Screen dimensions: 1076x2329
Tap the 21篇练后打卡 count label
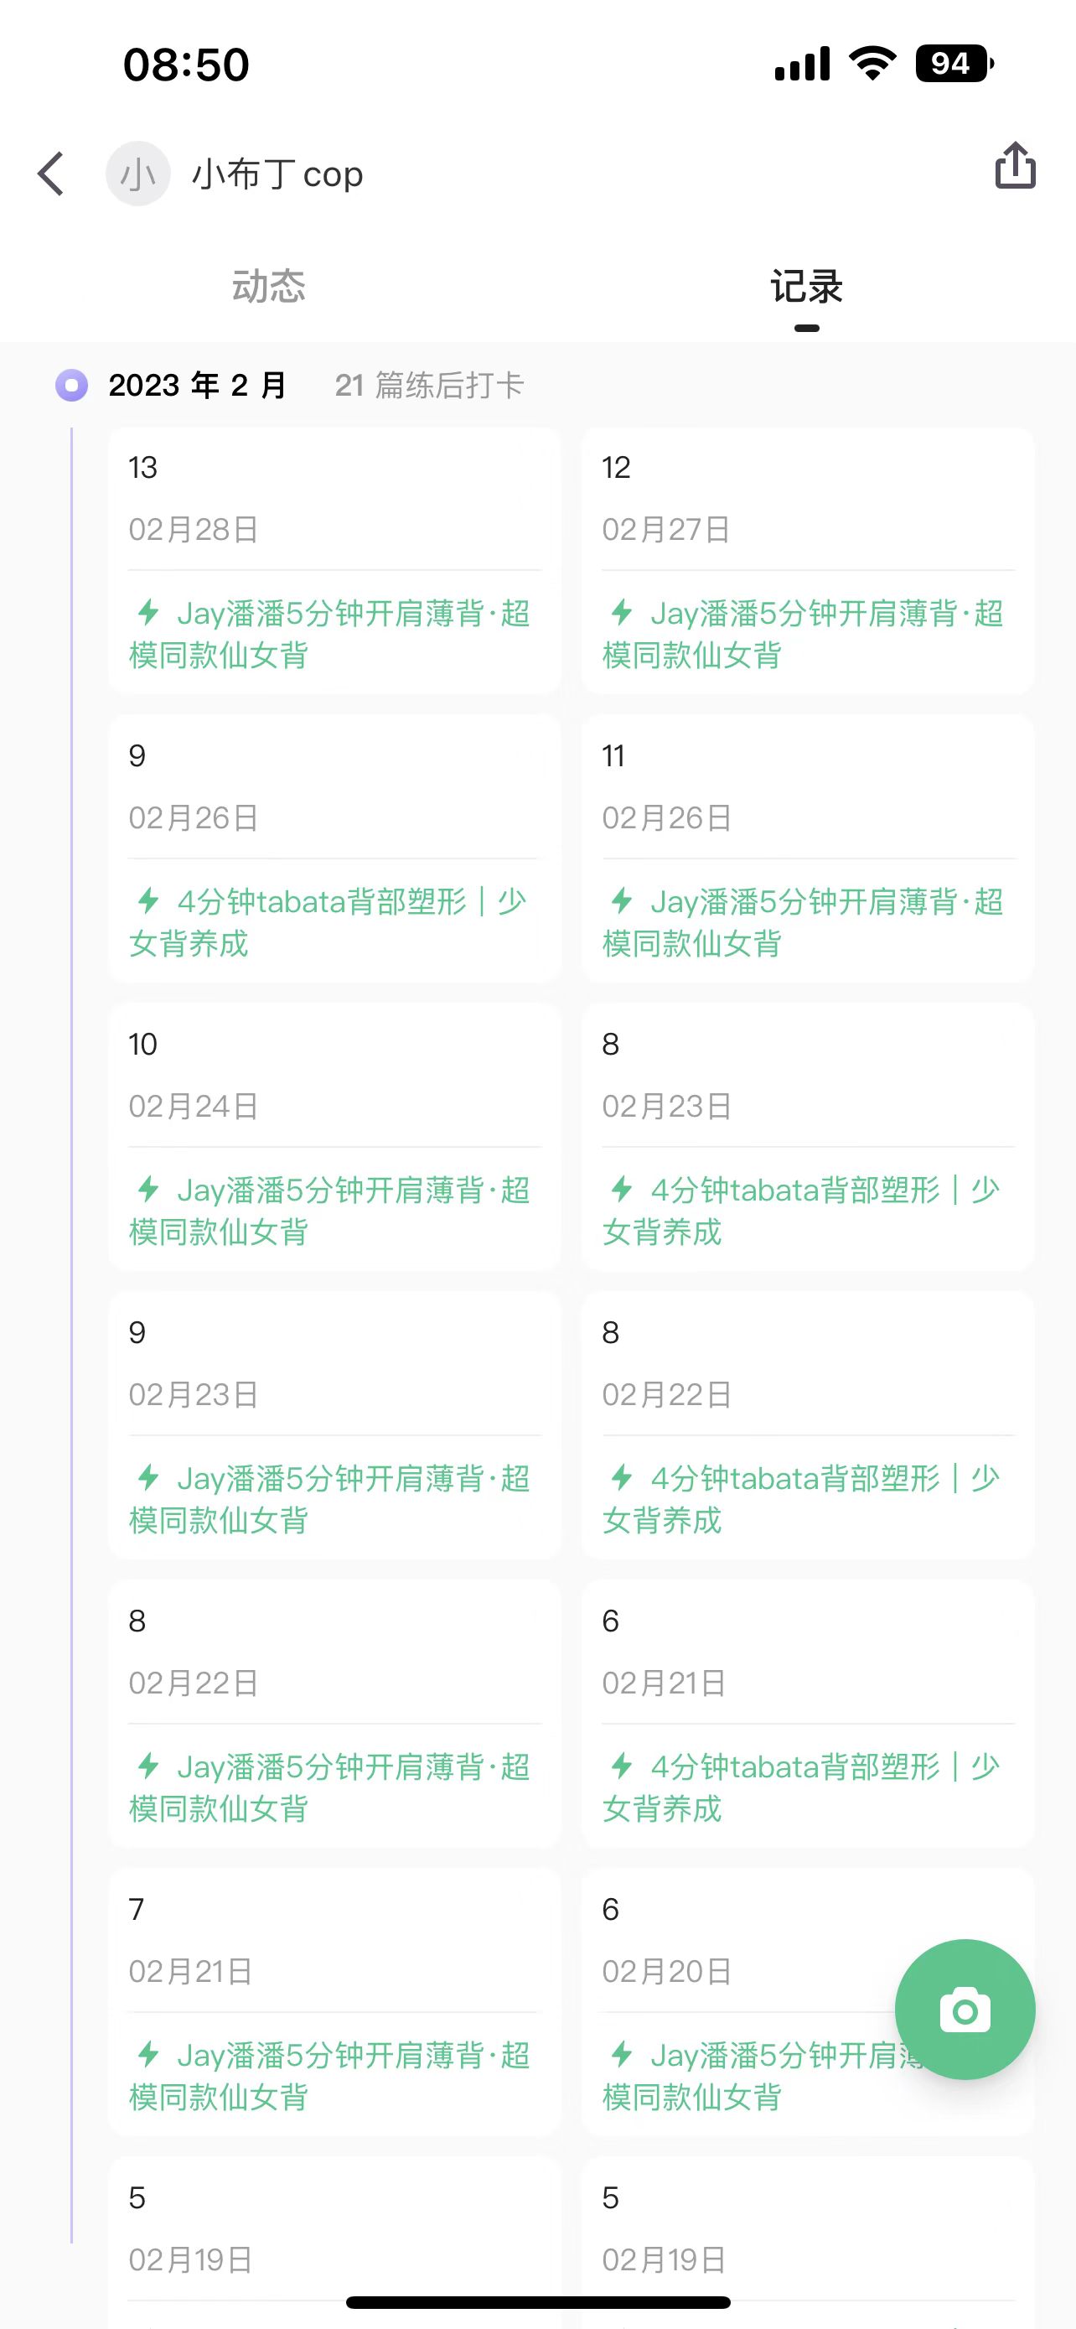[x=429, y=385]
